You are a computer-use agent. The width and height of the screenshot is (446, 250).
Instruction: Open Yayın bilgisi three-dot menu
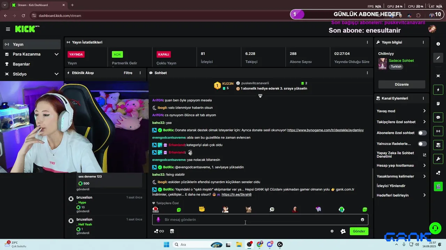[x=423, y=42]
